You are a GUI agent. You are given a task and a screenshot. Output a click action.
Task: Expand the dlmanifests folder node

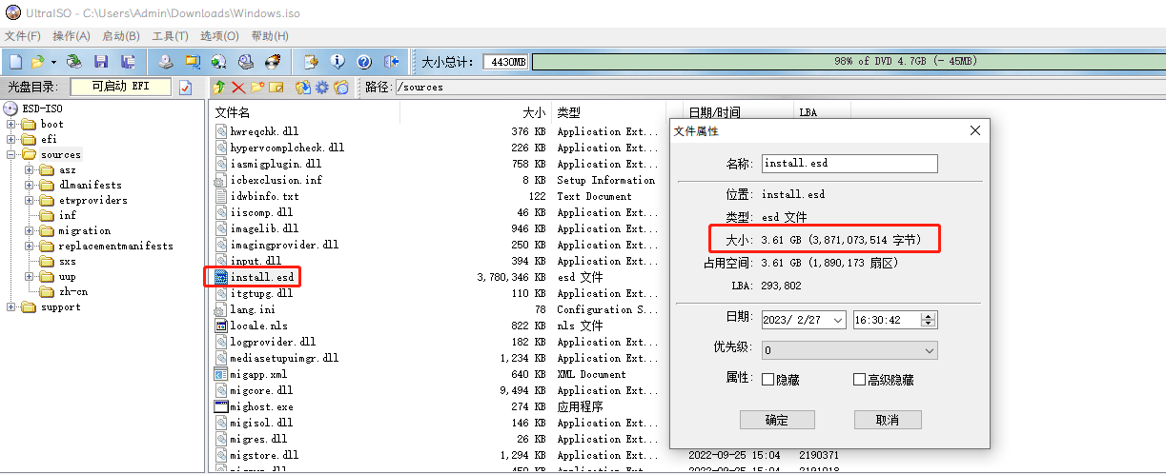[x=29, y=185]
